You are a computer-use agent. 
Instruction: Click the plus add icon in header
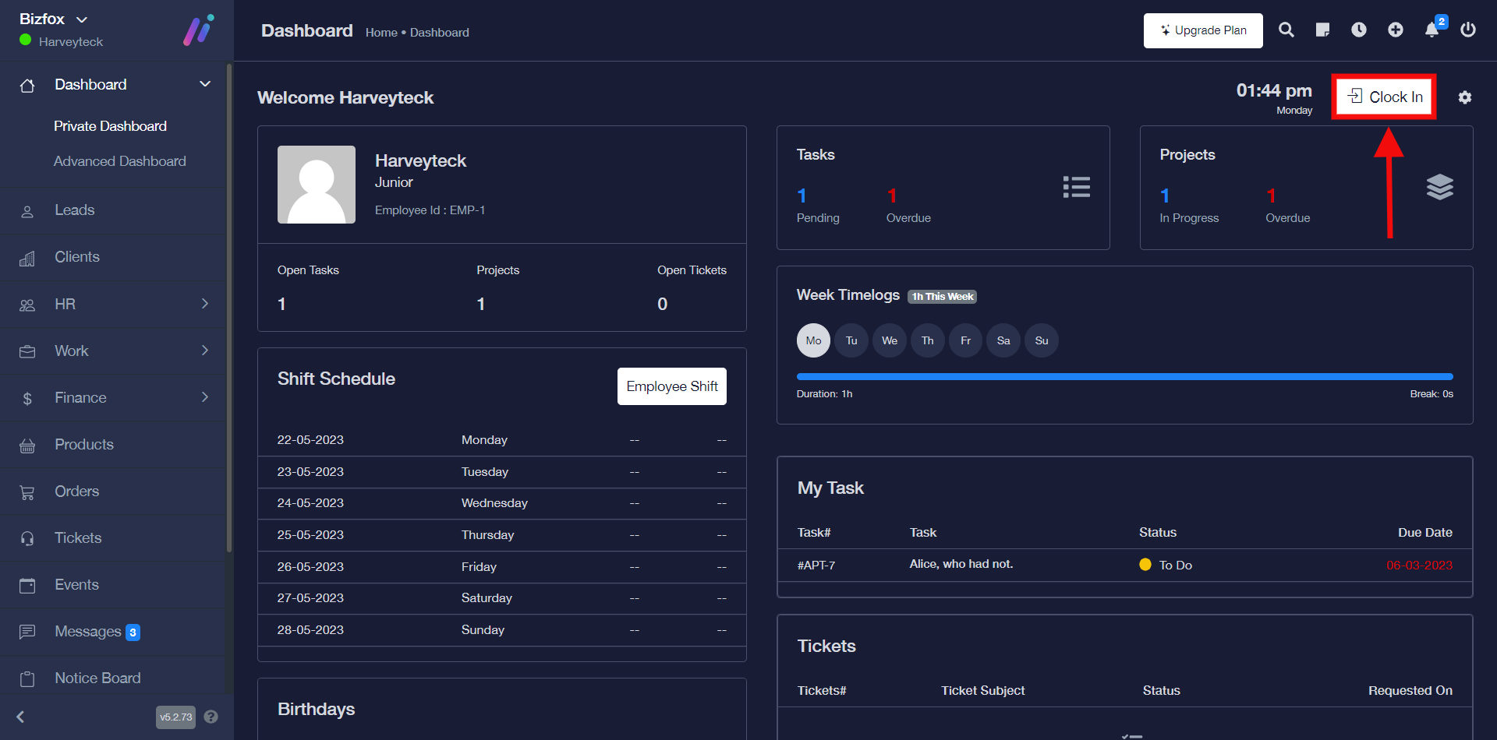click(1395, 30)
